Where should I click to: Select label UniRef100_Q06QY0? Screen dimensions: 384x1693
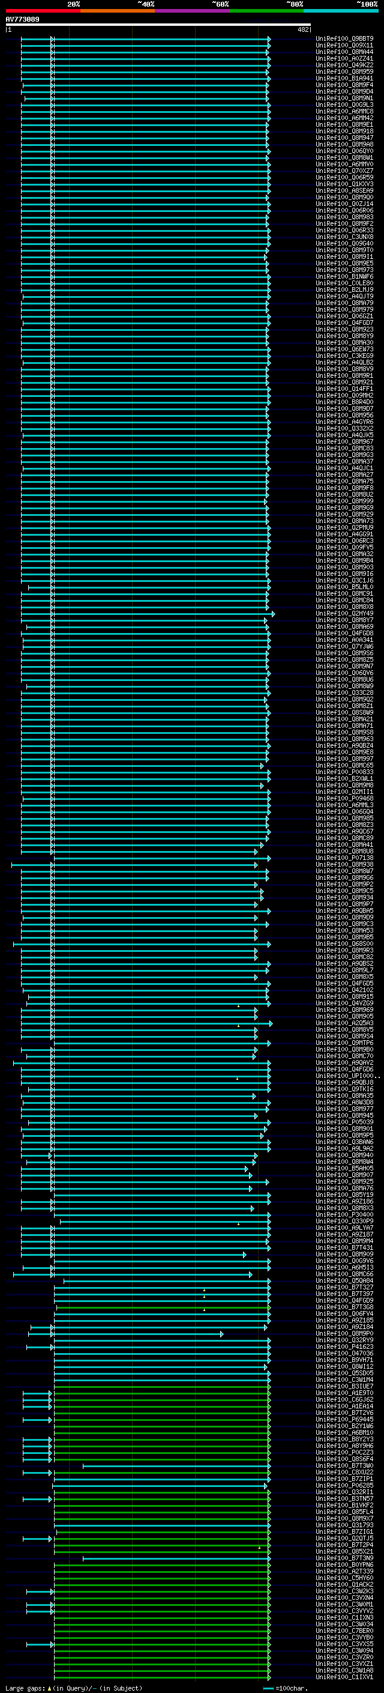click(x=344, y=151)
